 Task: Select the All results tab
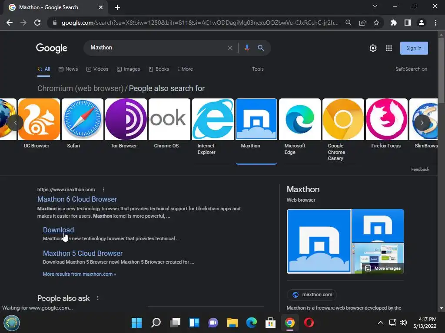44,69
